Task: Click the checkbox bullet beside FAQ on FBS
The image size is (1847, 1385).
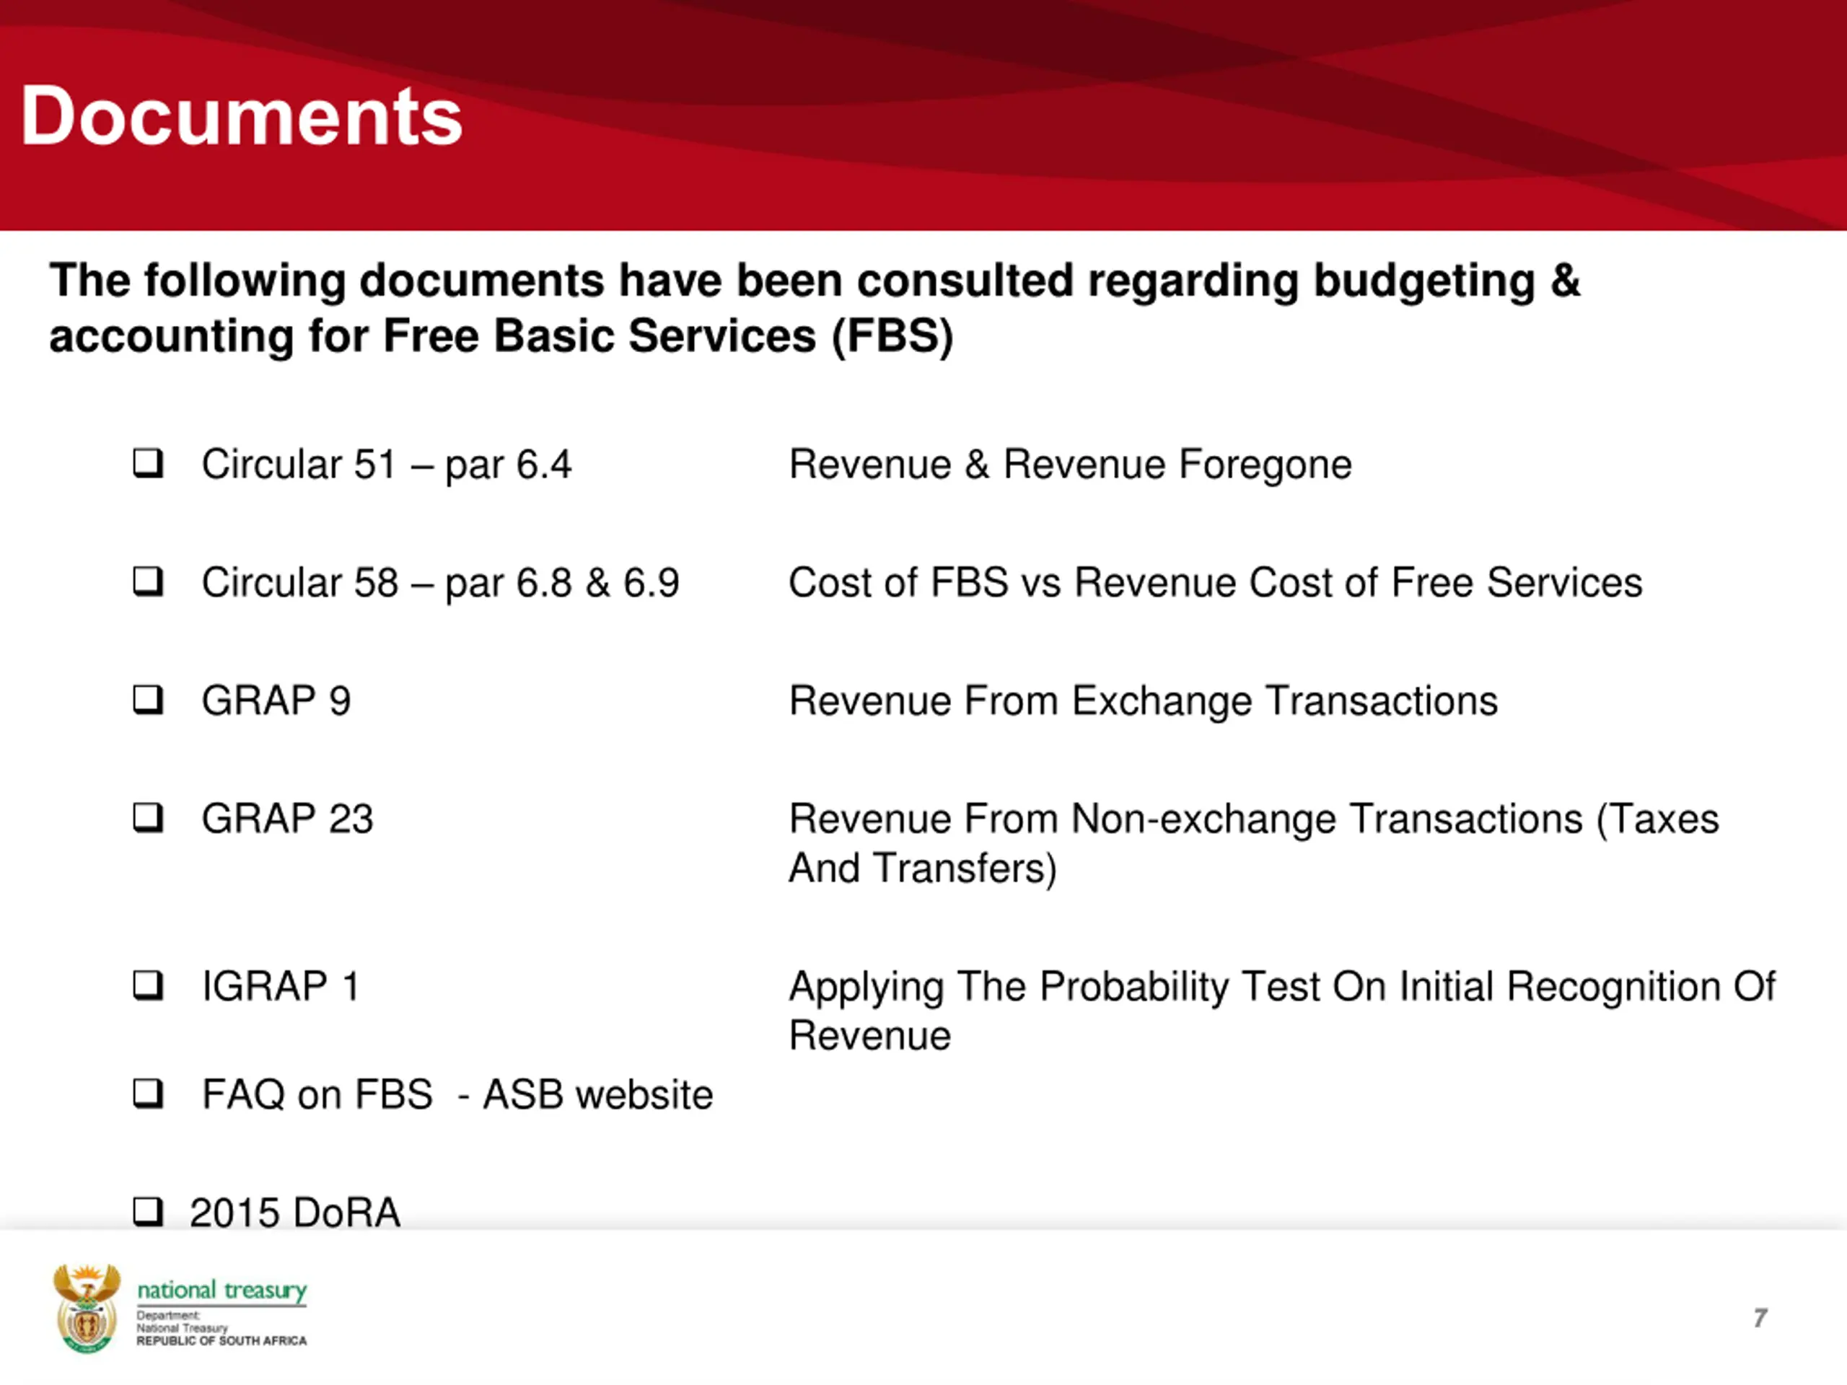Action: click(x=148, y=1093)
